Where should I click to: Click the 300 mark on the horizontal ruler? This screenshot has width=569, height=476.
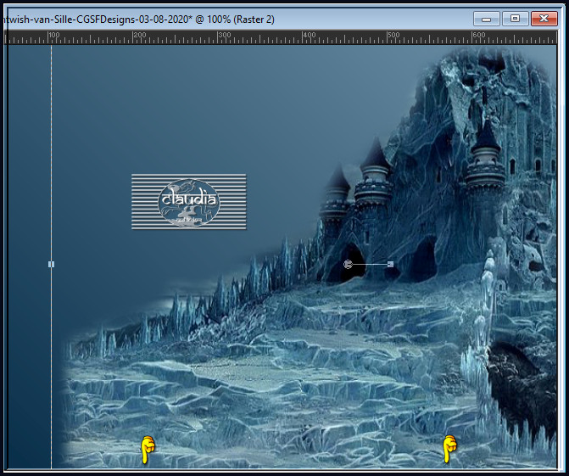[x=225, y=35]
